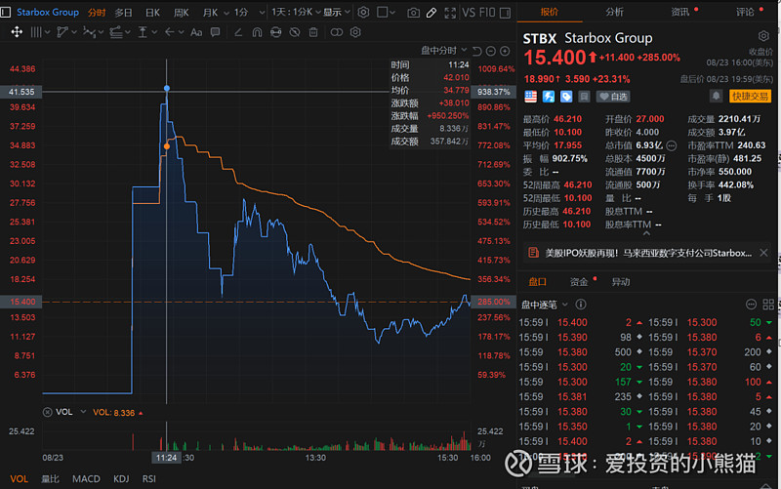The image size is (781, 489).
Task: Switch indicator to MACD
Action: (86, 478)
